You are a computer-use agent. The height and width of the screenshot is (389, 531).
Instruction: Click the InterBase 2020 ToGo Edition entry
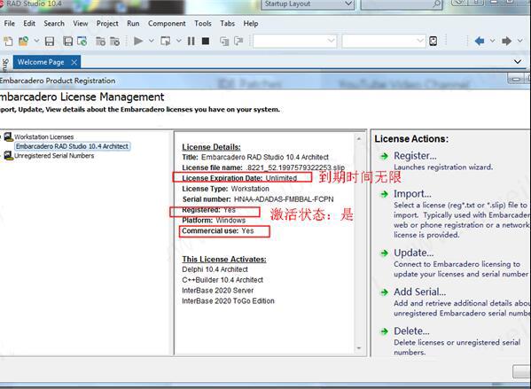228,301
